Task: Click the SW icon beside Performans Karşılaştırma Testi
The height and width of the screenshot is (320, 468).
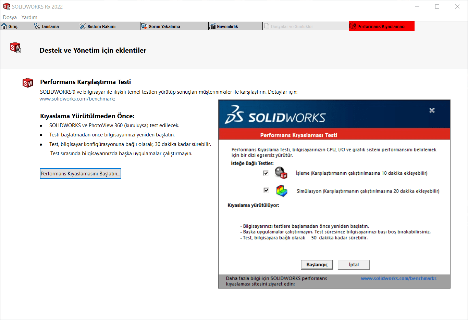Action: (28, 83)
